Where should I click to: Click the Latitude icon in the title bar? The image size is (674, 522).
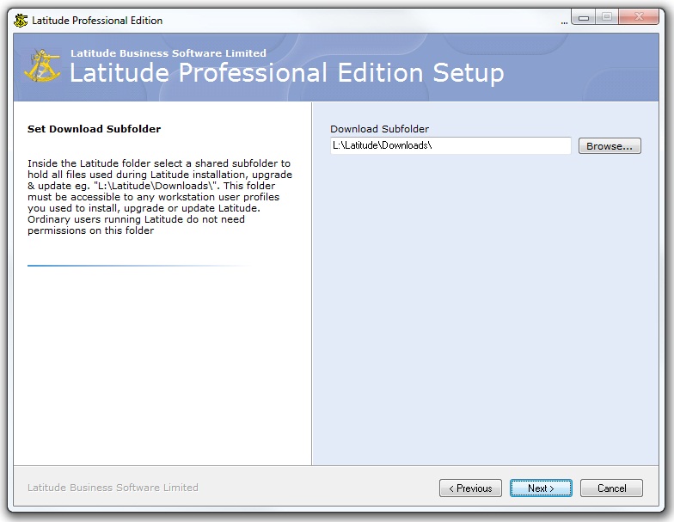pos(21,21)
